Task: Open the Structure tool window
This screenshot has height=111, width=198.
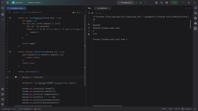Action: (3, 14)
